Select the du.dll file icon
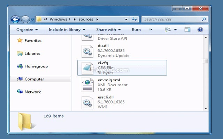 [x=86, y=51]
